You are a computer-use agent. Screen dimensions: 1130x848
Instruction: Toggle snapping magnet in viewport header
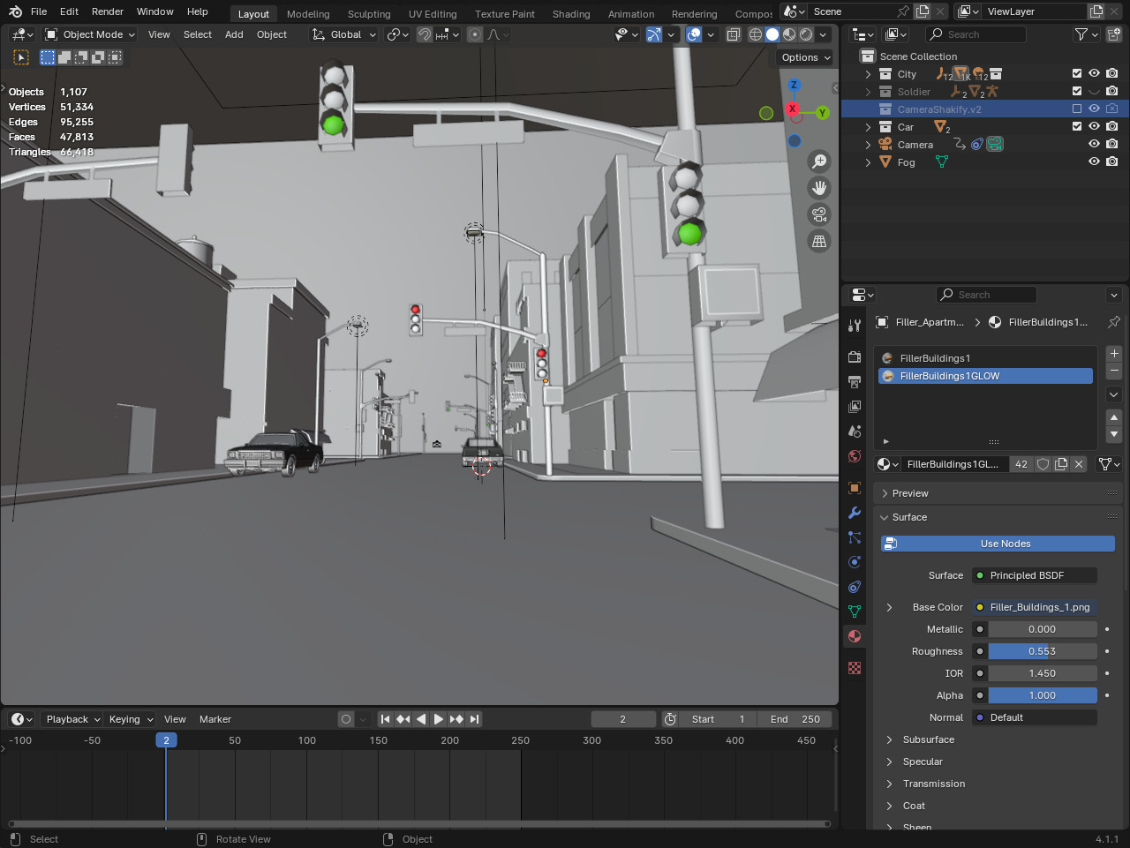pos(425,34)
